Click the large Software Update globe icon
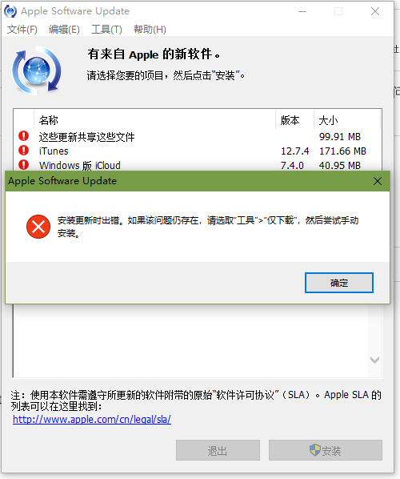This screenshot has height=479, width=400. point(37,70)
